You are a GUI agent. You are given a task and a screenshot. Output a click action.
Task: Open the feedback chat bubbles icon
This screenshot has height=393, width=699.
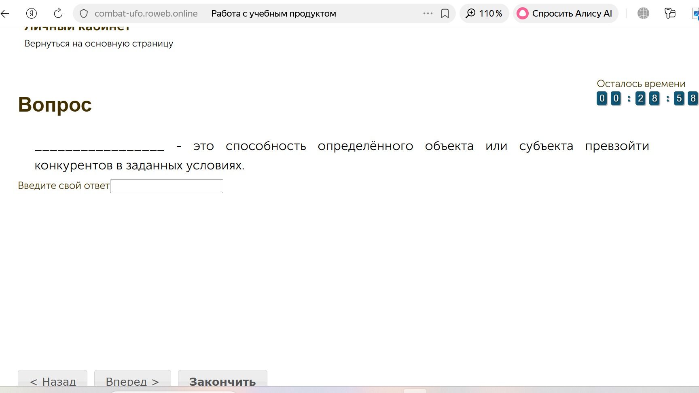click(x=670, y=13)
